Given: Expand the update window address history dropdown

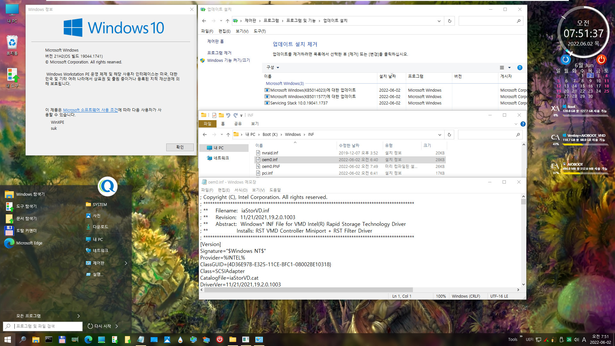Looking at the screenshot, I should coord(439,21).
